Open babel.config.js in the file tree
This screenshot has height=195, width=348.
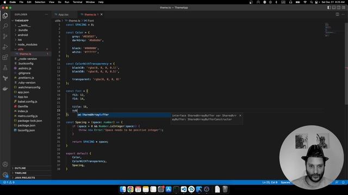pyautogui.click(x=27, y=102)
